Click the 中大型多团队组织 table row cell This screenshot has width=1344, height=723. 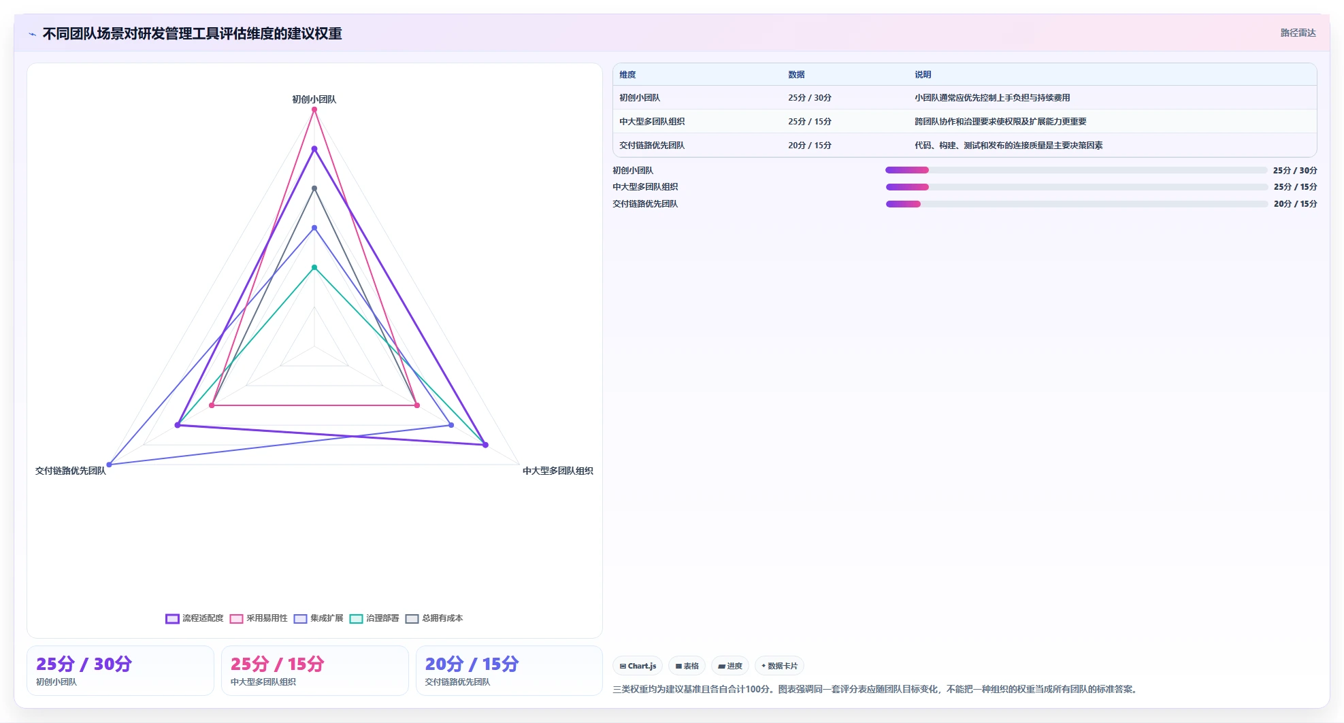(652, 122)
